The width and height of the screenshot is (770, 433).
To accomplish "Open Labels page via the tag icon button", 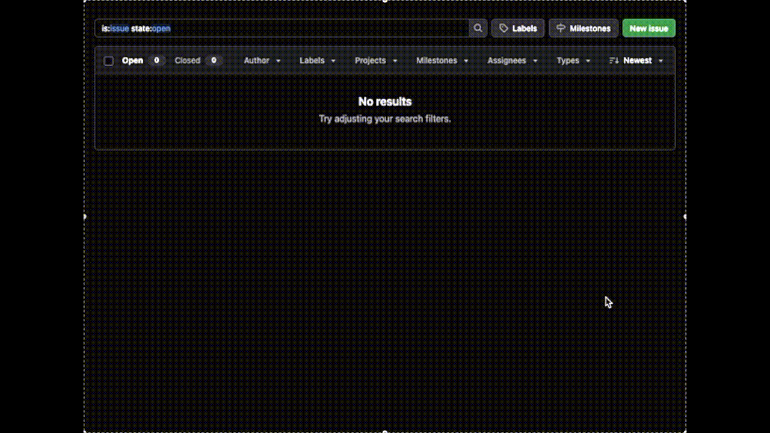I will pos(518,28).
